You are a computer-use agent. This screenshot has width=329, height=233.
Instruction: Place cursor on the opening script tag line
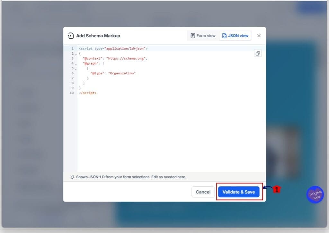[x=113, y=49]
